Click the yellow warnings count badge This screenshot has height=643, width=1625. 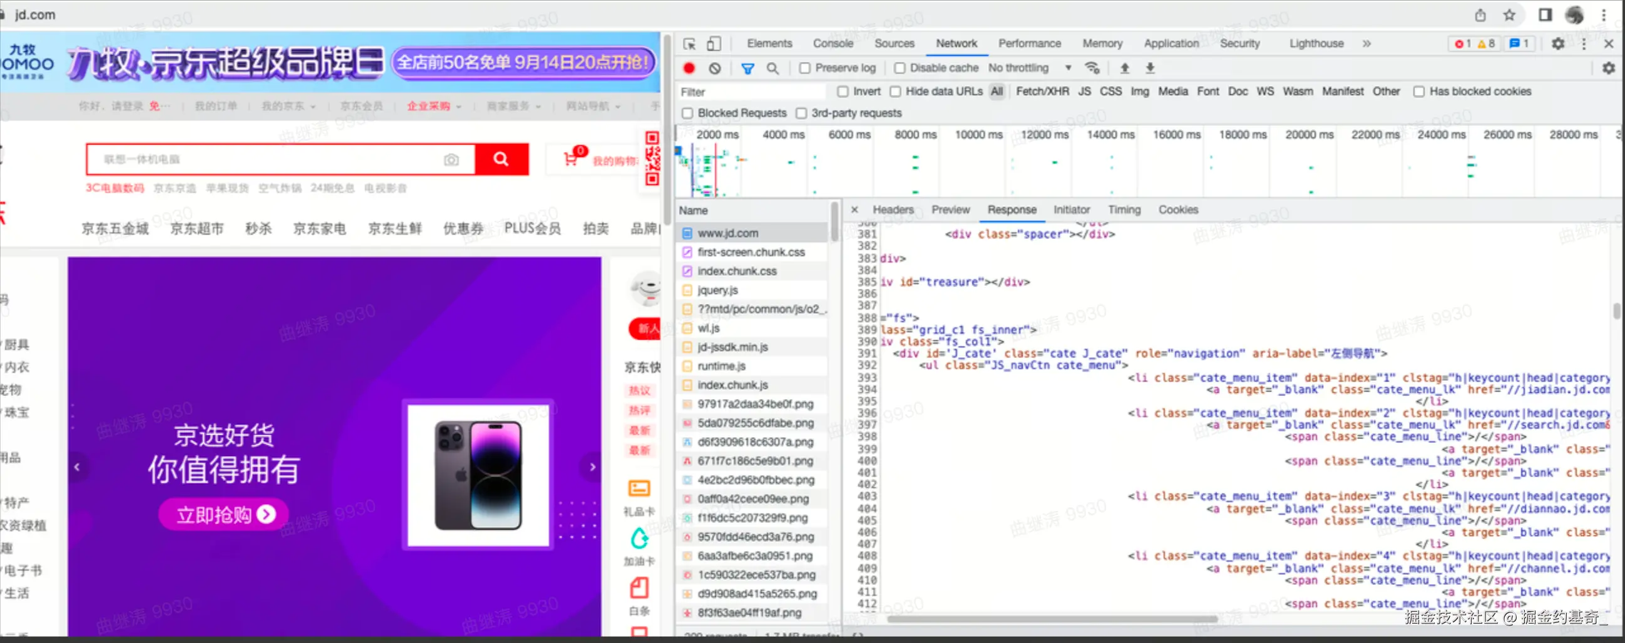(x=1485, y=44)
